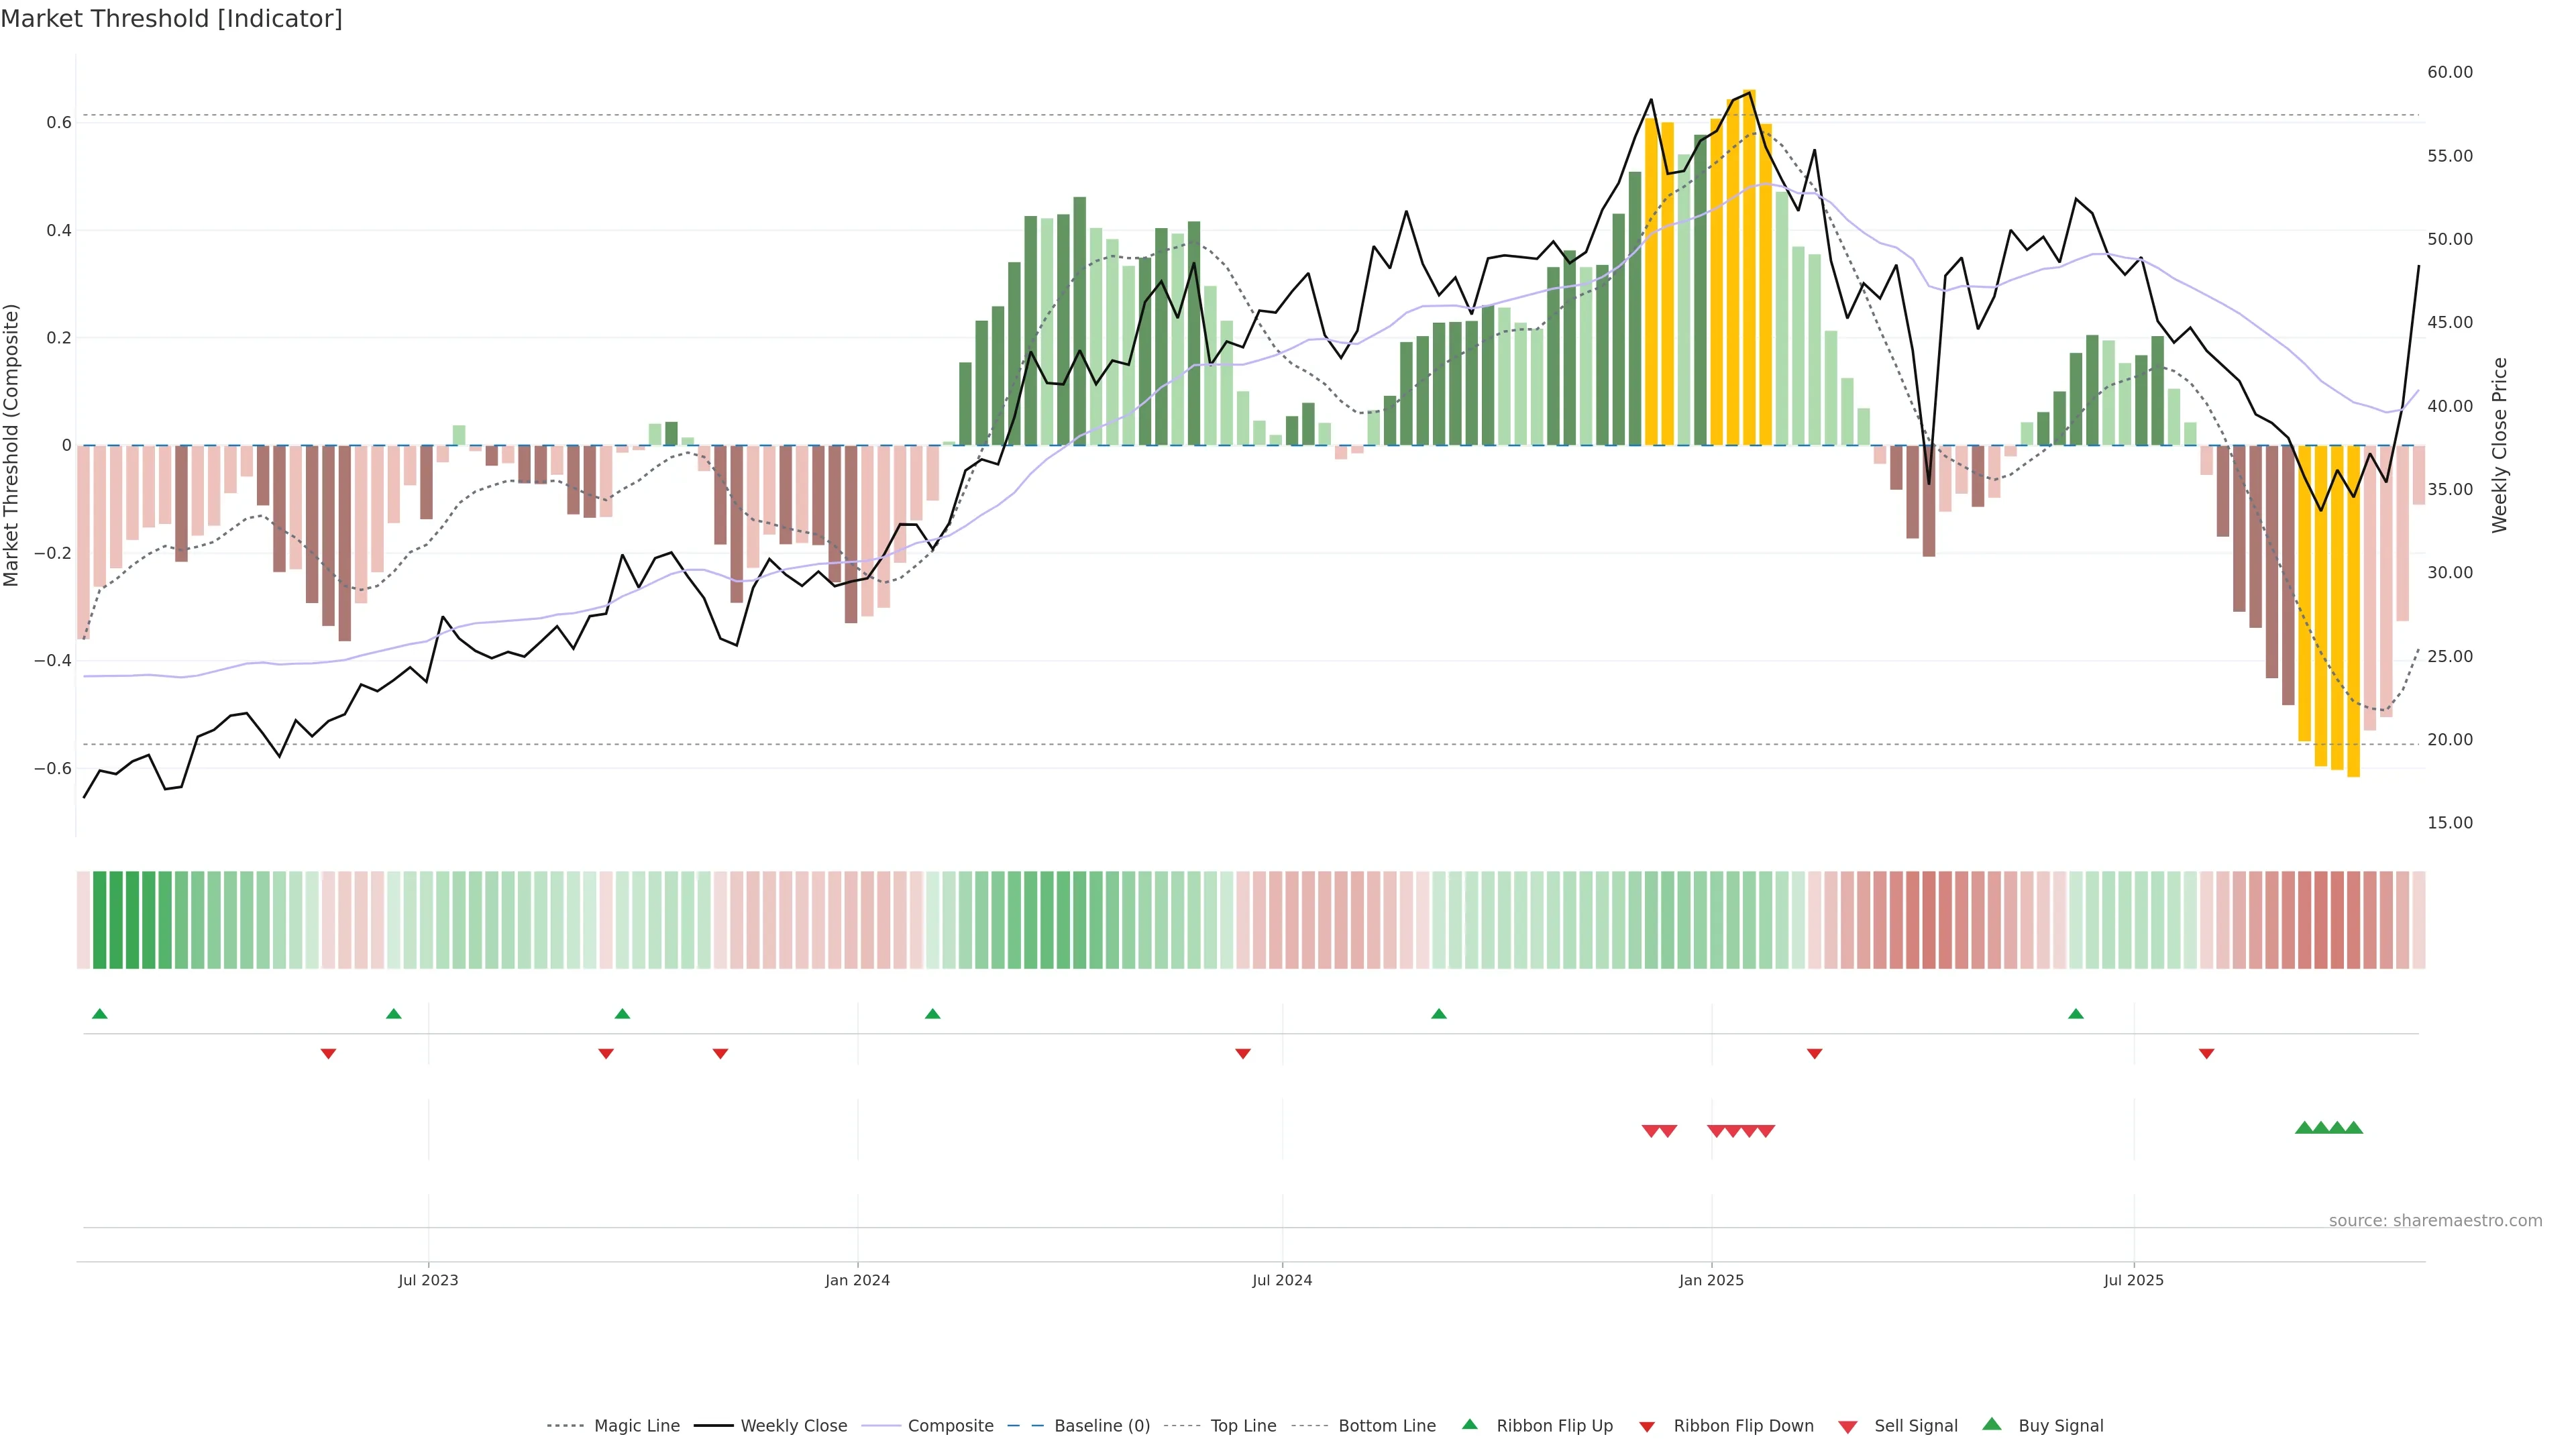The image size is (2576, 1449).
Task: Click the Sell Signal legend icon
Action: [1848, 1427]
